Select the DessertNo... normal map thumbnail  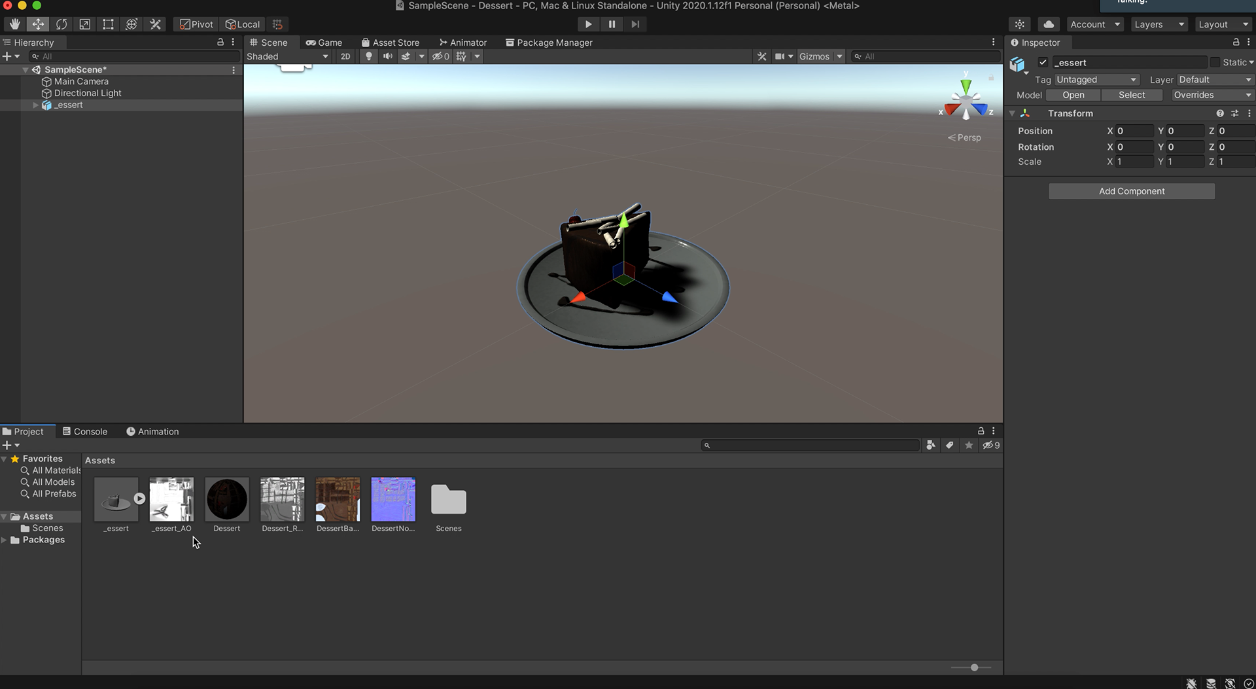click(393, 499)
